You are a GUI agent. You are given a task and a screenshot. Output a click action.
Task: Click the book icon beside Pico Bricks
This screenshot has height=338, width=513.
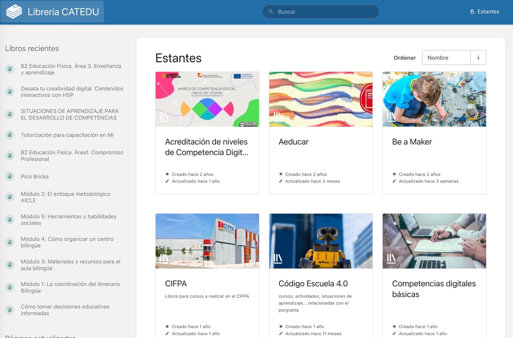coord(10,176)
